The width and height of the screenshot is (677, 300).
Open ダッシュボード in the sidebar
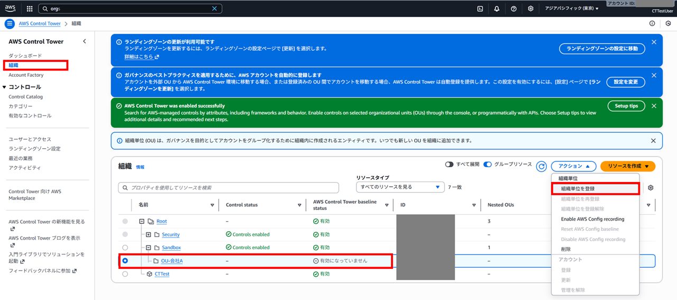click(x=25, y=56)
